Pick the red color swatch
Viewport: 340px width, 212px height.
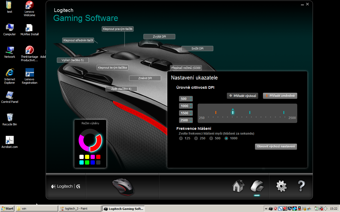pos(98,157)
